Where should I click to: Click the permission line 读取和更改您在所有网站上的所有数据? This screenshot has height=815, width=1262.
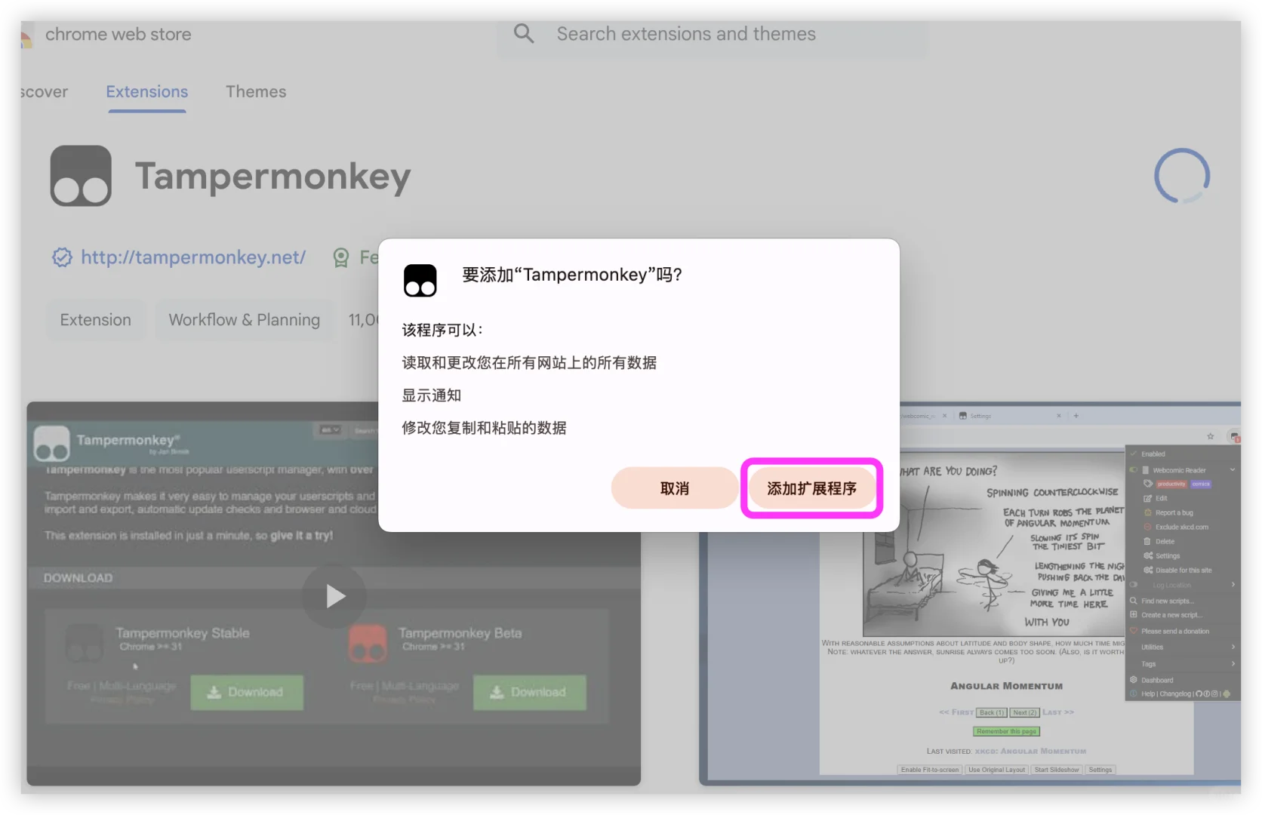529,363
